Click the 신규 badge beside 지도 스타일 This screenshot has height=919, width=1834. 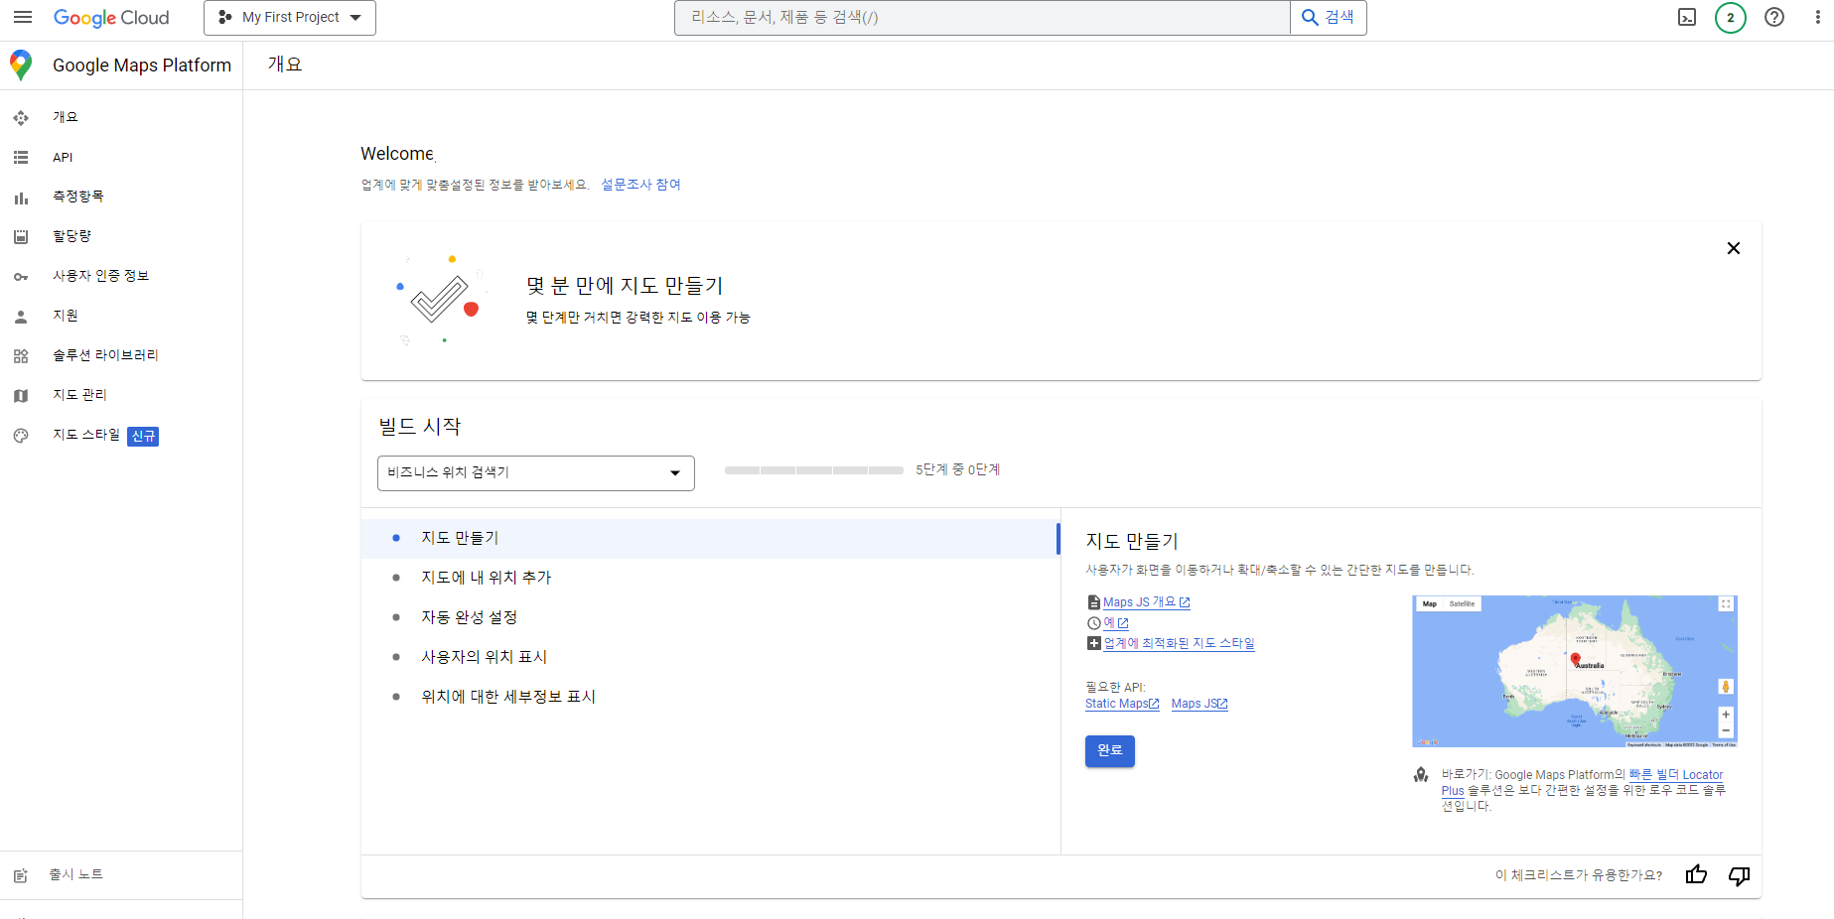pos(143,437)
